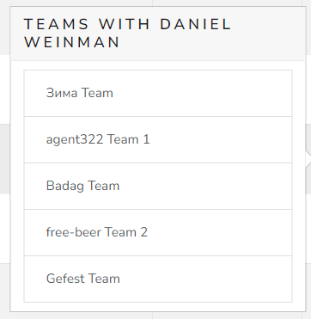311x319 pixels.
Task: Click the popover arrow pointer on right edge
Action: (x=308, y=159)
